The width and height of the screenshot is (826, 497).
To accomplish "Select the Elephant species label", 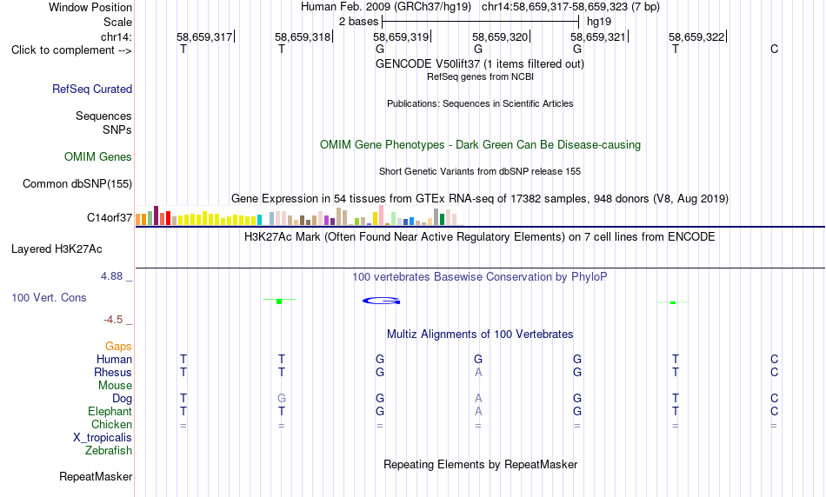I will pos(110,411).
